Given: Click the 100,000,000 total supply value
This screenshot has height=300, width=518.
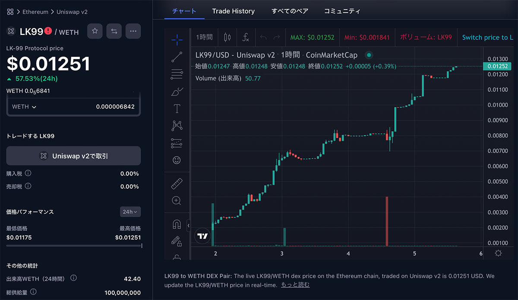Looking at the screenshot, I should pyautogui.click(x=123, y=293).
